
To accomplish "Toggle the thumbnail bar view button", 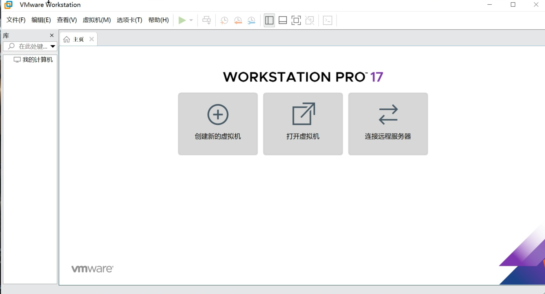I will point(283,20).
